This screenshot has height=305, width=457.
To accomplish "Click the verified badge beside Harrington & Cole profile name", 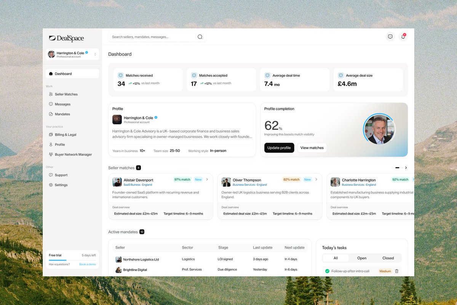I will point(156,118).
